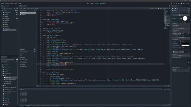
Task: Open Search Help
Action: [162, 8]
